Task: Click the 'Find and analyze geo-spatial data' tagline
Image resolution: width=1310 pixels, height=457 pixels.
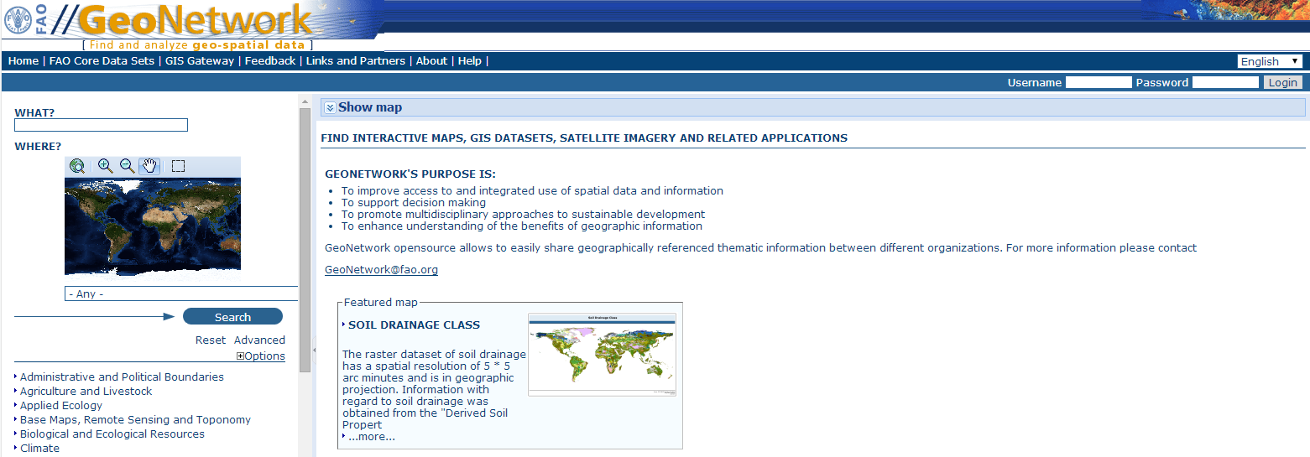Action: [x=197, y=45]
